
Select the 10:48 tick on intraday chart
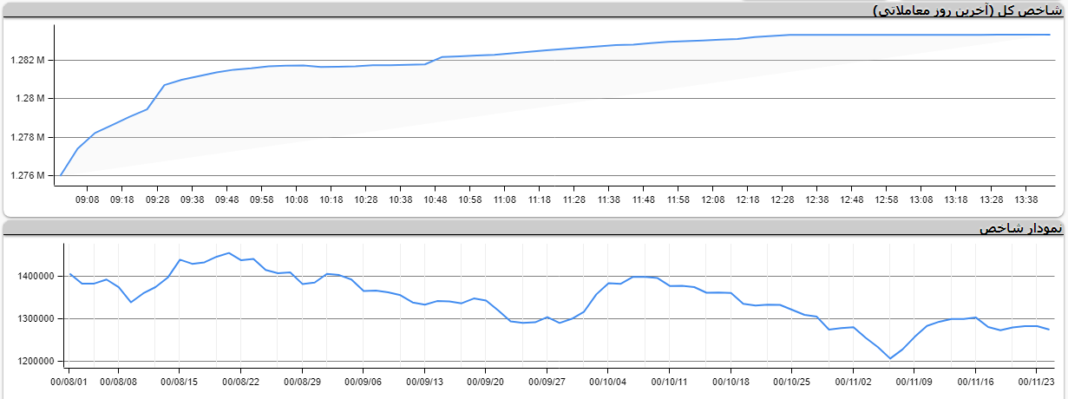436,199
